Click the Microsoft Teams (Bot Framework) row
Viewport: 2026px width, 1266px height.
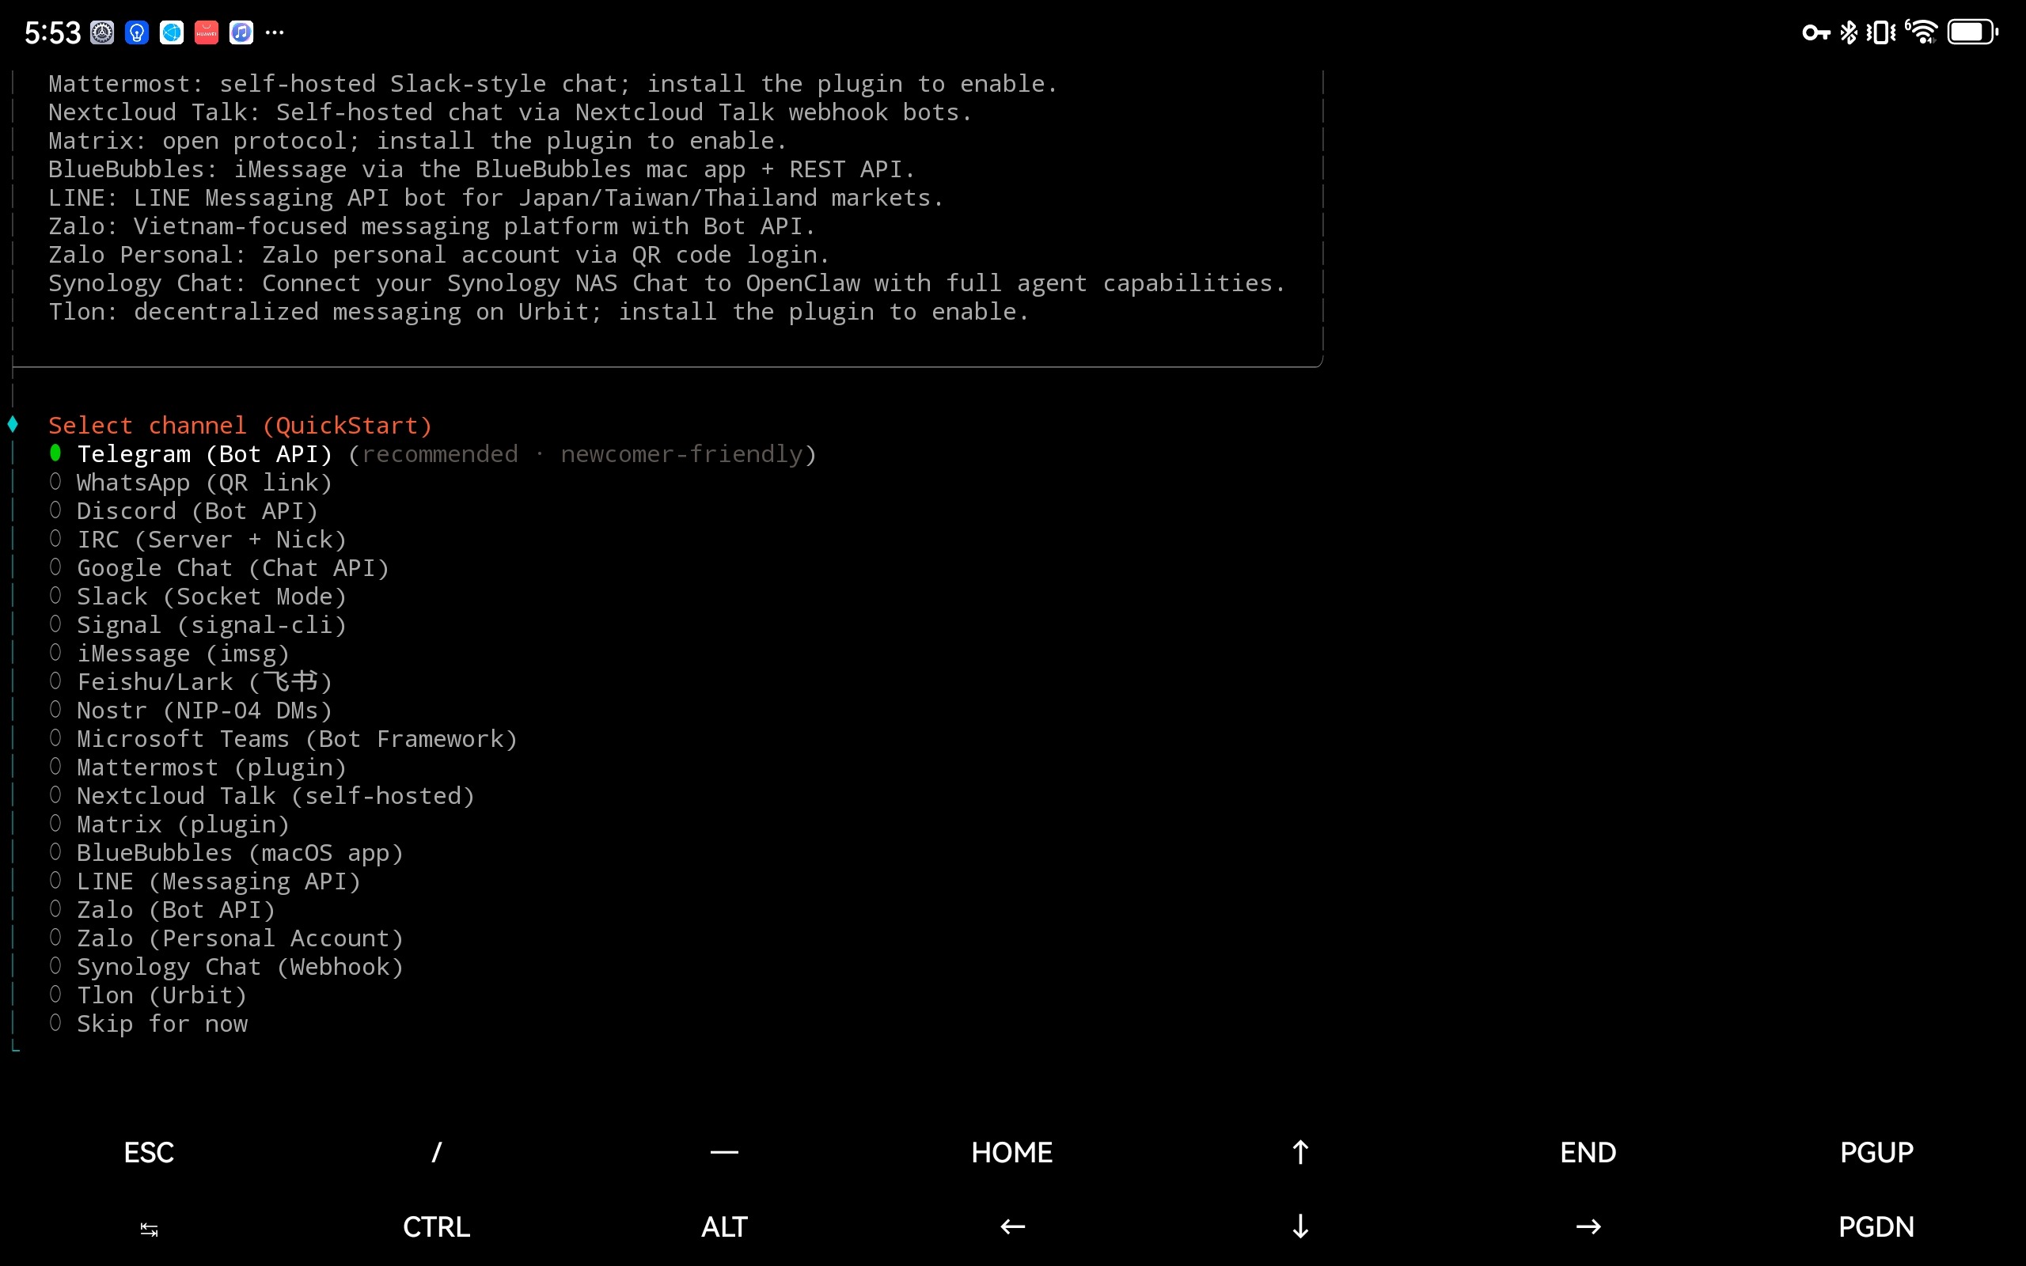283,738
